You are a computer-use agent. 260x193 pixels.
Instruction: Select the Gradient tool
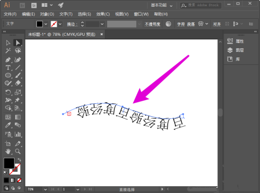pos(18,117)
